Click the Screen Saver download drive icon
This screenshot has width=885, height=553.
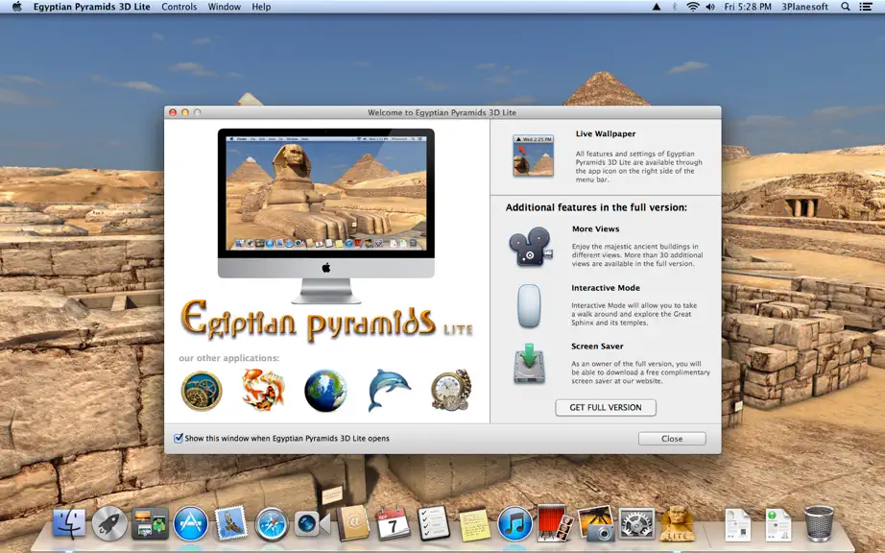point(530,364)
